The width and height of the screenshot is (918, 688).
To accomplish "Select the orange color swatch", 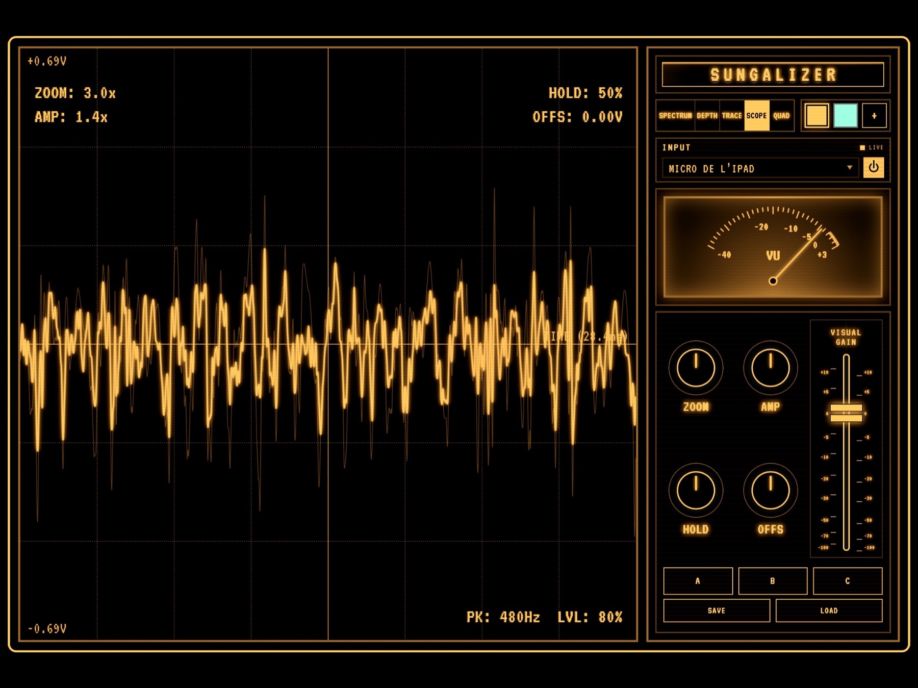I will (817, 116).
